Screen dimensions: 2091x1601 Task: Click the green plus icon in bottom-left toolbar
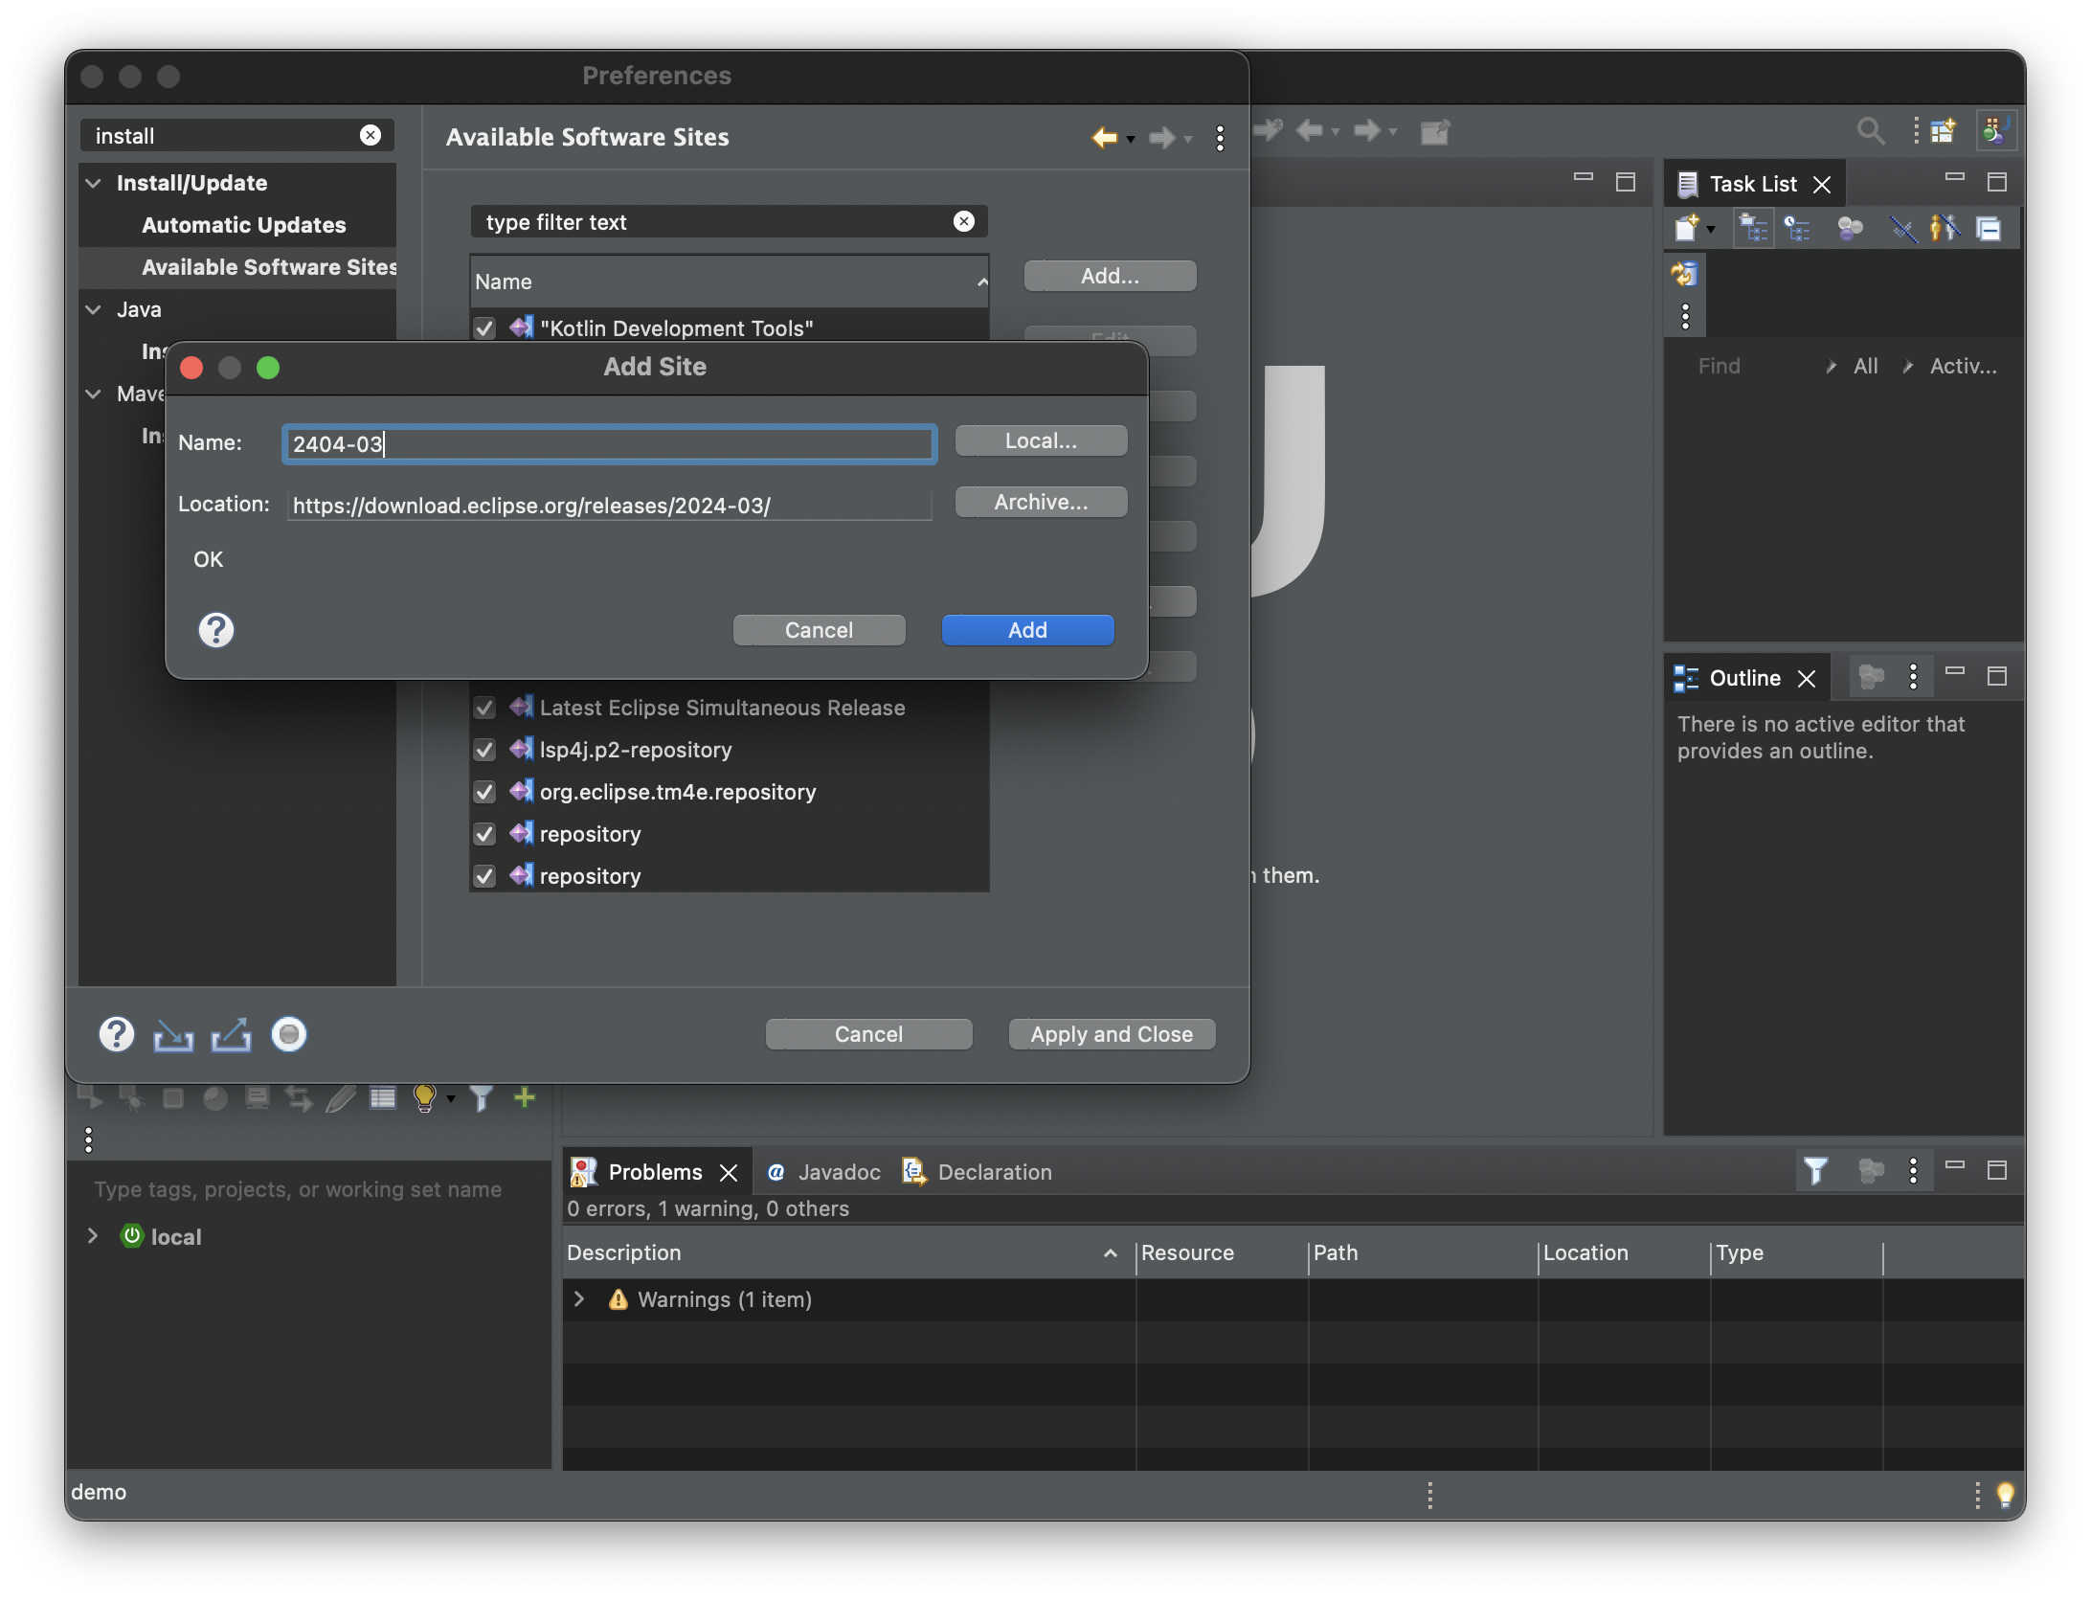[x=524, y=1097]
